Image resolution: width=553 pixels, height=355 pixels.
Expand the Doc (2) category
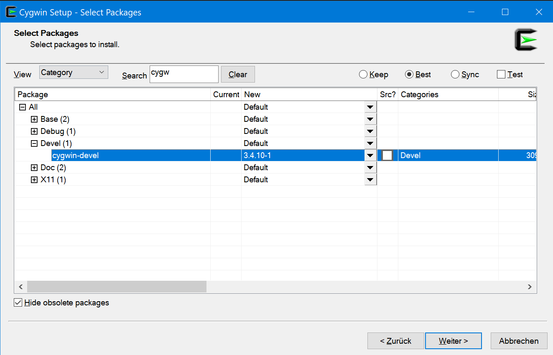(x=34, y=168)
